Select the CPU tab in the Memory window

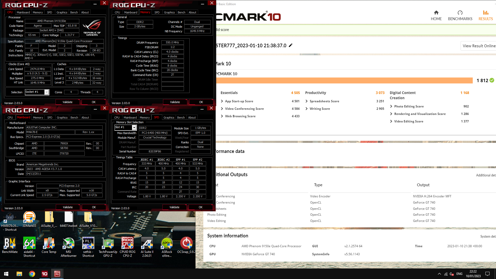click(x=117, y=12)
